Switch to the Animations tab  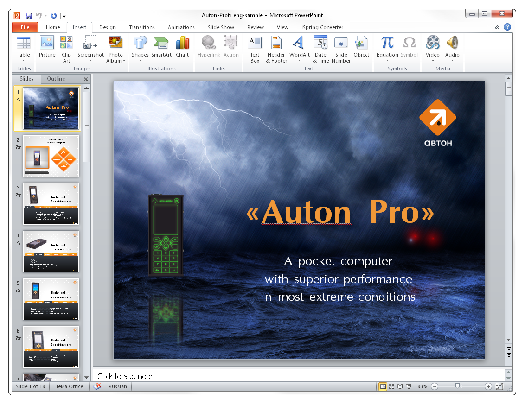pyautogui.click(x=181, y=27)
